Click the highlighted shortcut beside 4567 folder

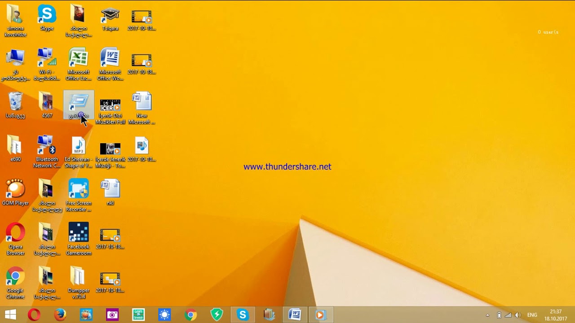[79, 105]
